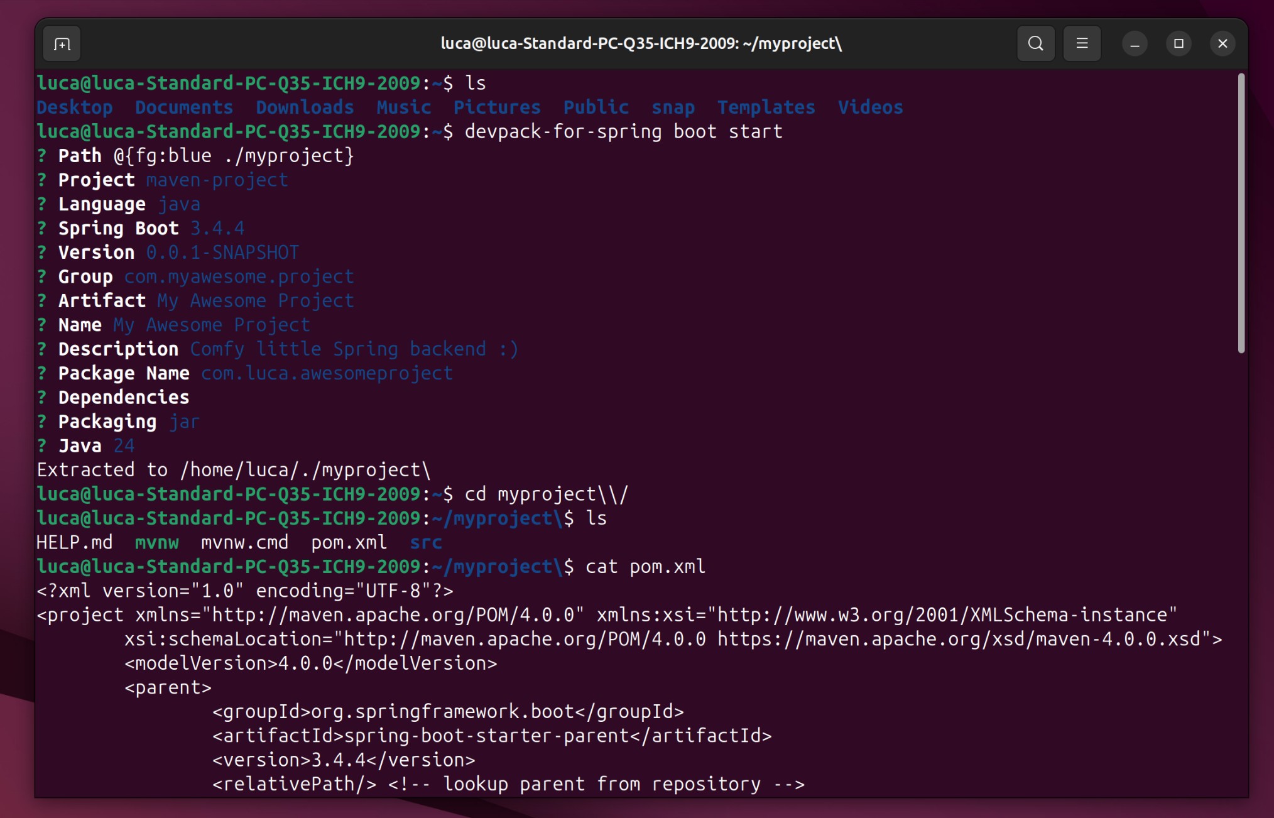This screenshot has width=1274, height=818.
Task: Click the Packaging value 'jar'
Action: coord(184,422)
